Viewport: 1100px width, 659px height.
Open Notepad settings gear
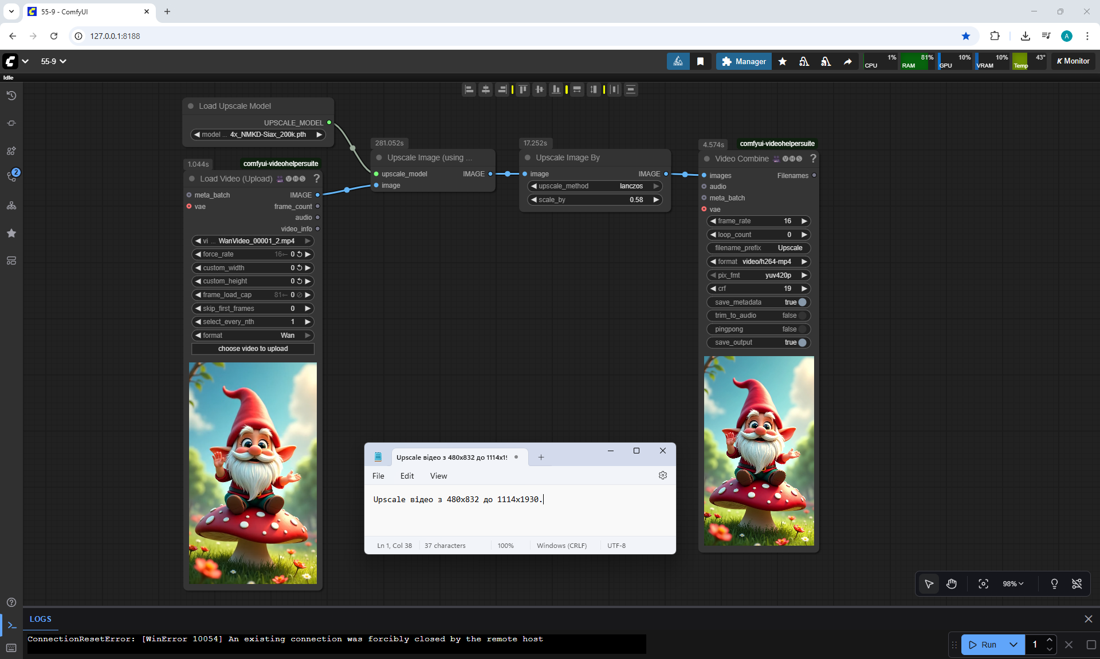(663, 475)
